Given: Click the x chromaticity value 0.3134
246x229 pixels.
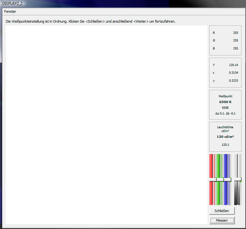Looking at the screenshot, I should [233, 73].
